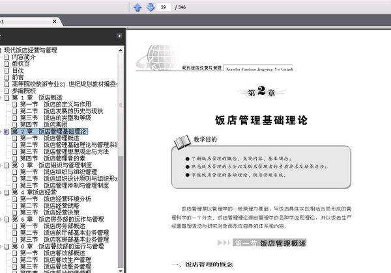Click the page number input field
This screenshot has height=273, width=391.
164,7
